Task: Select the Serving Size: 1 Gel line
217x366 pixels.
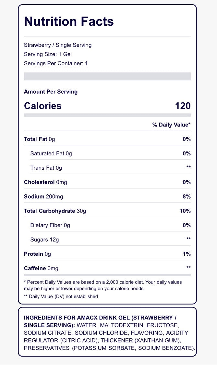Action: click(x=48, y=54)
